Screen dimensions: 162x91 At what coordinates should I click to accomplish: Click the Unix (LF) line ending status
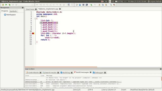(77, 90)
